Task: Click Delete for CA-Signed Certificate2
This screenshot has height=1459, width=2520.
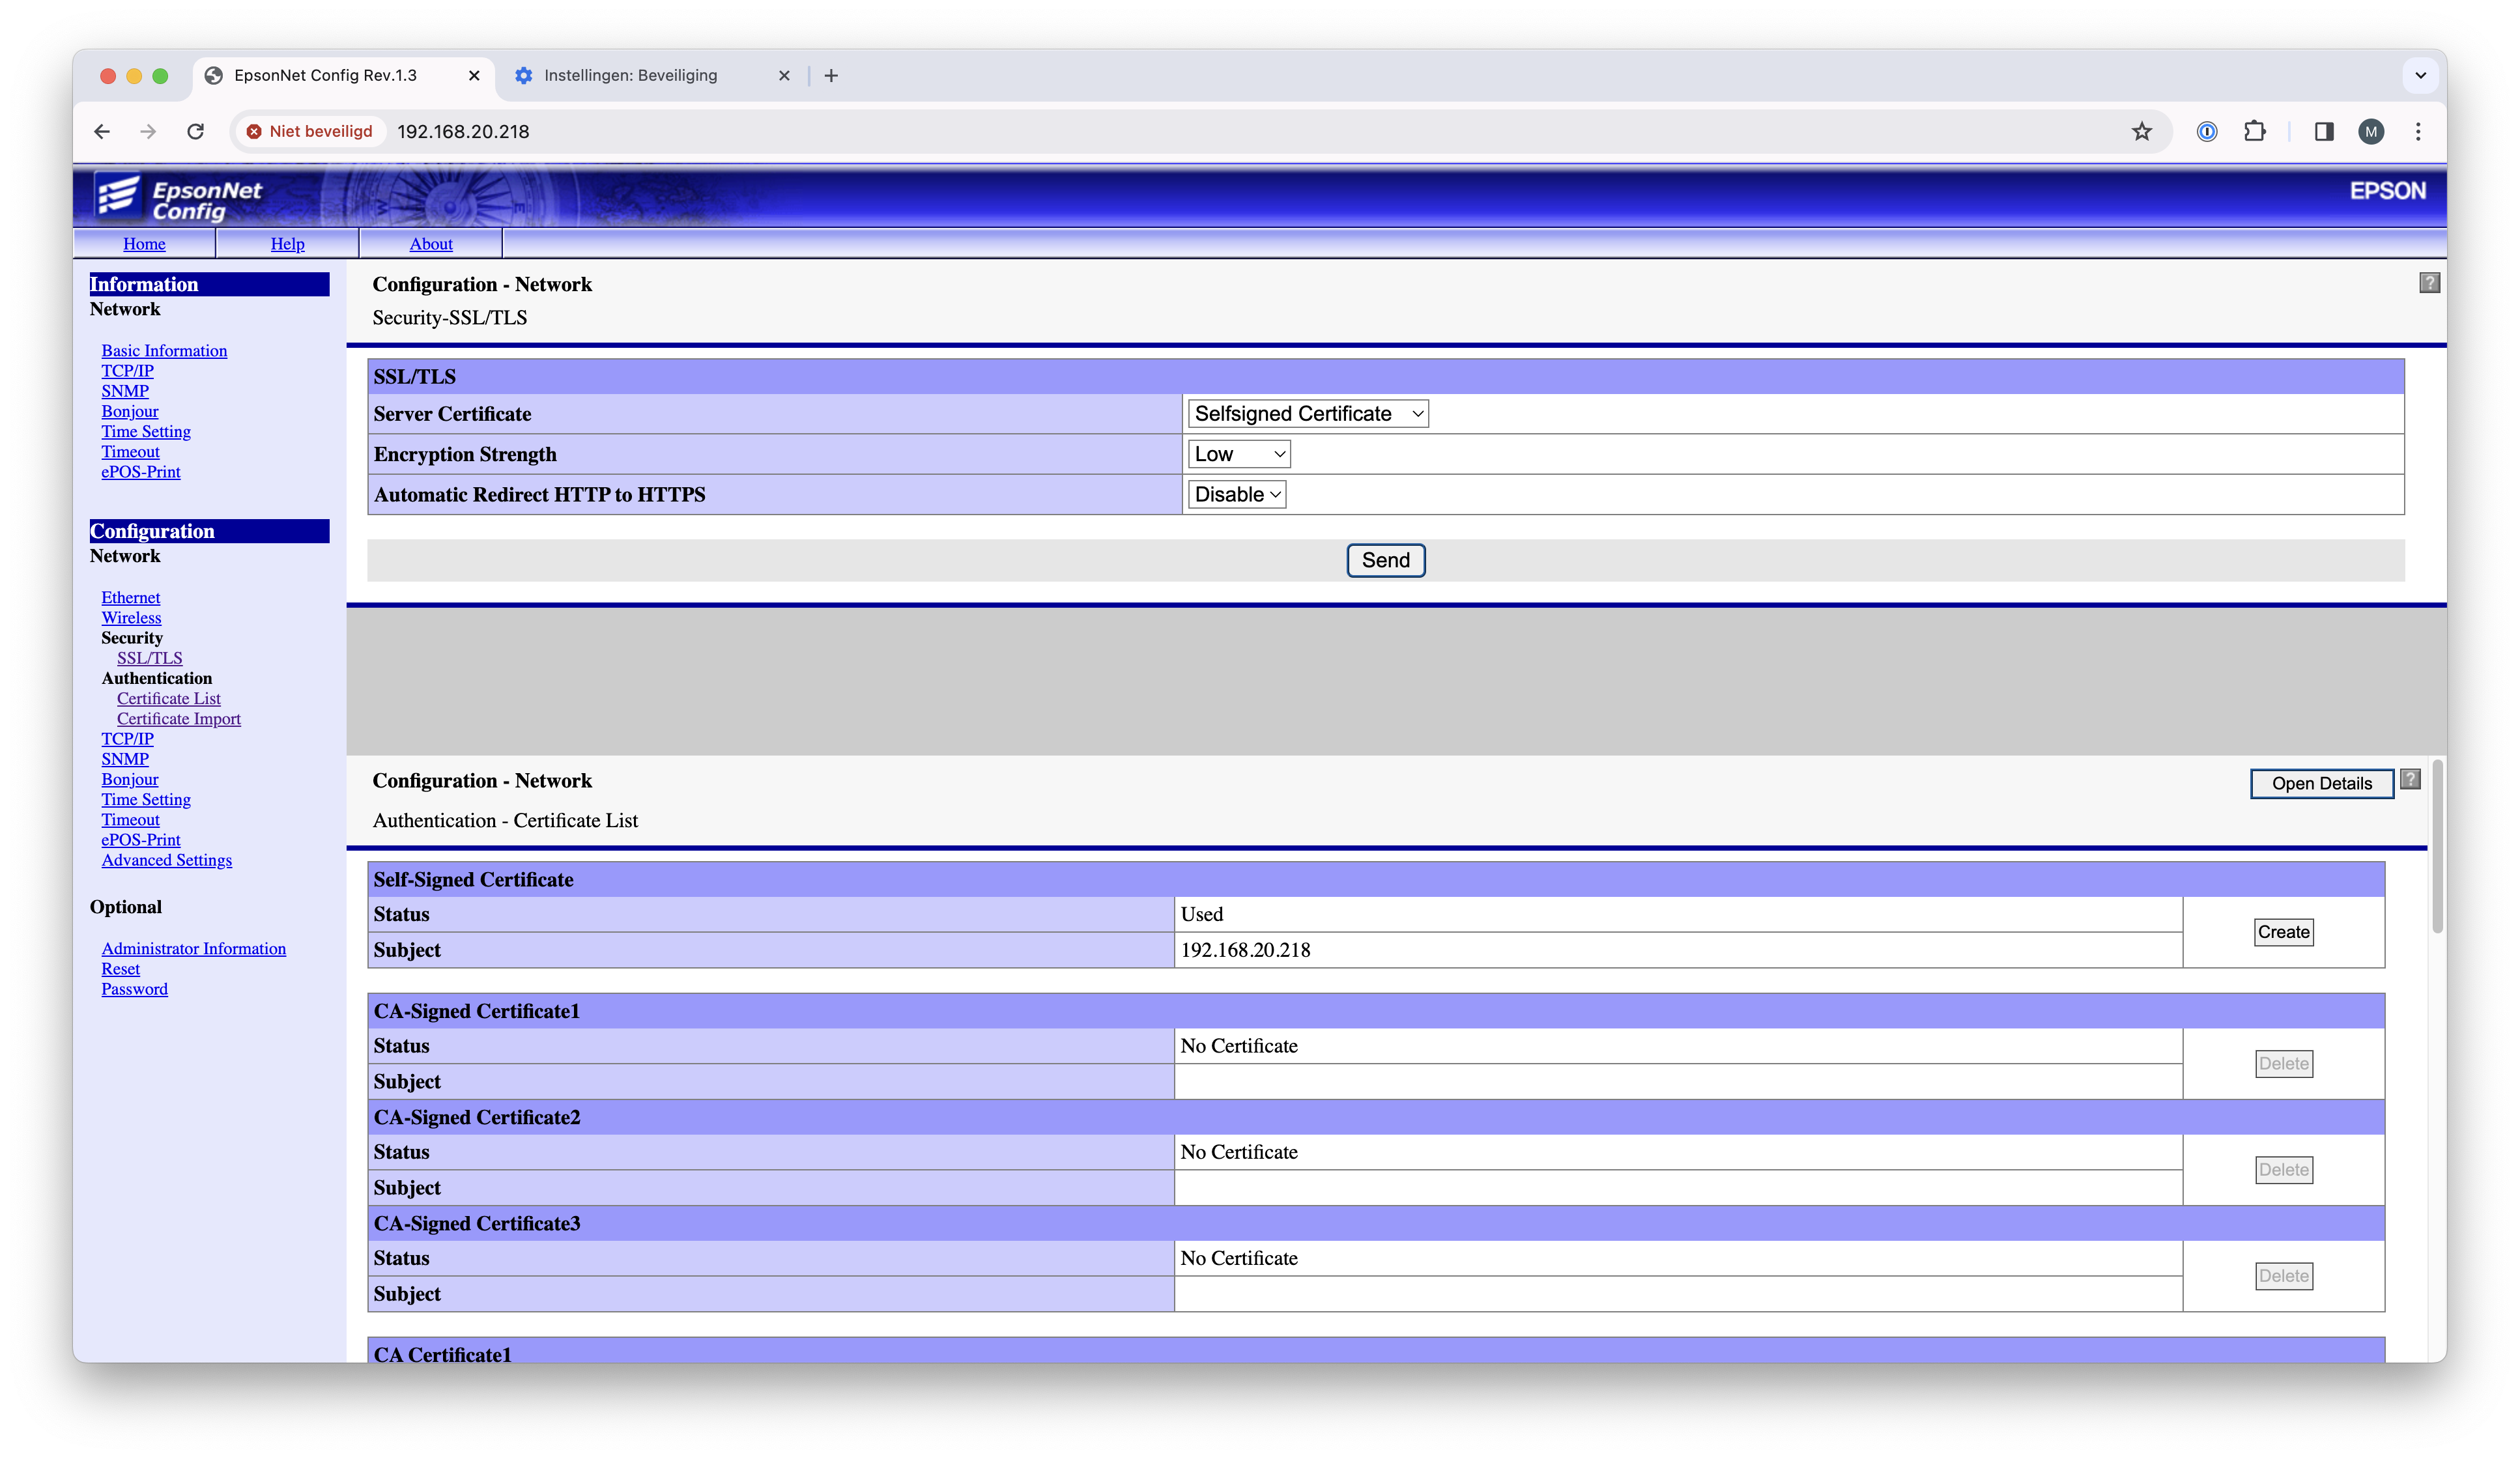Action: pos(2283,1169)
